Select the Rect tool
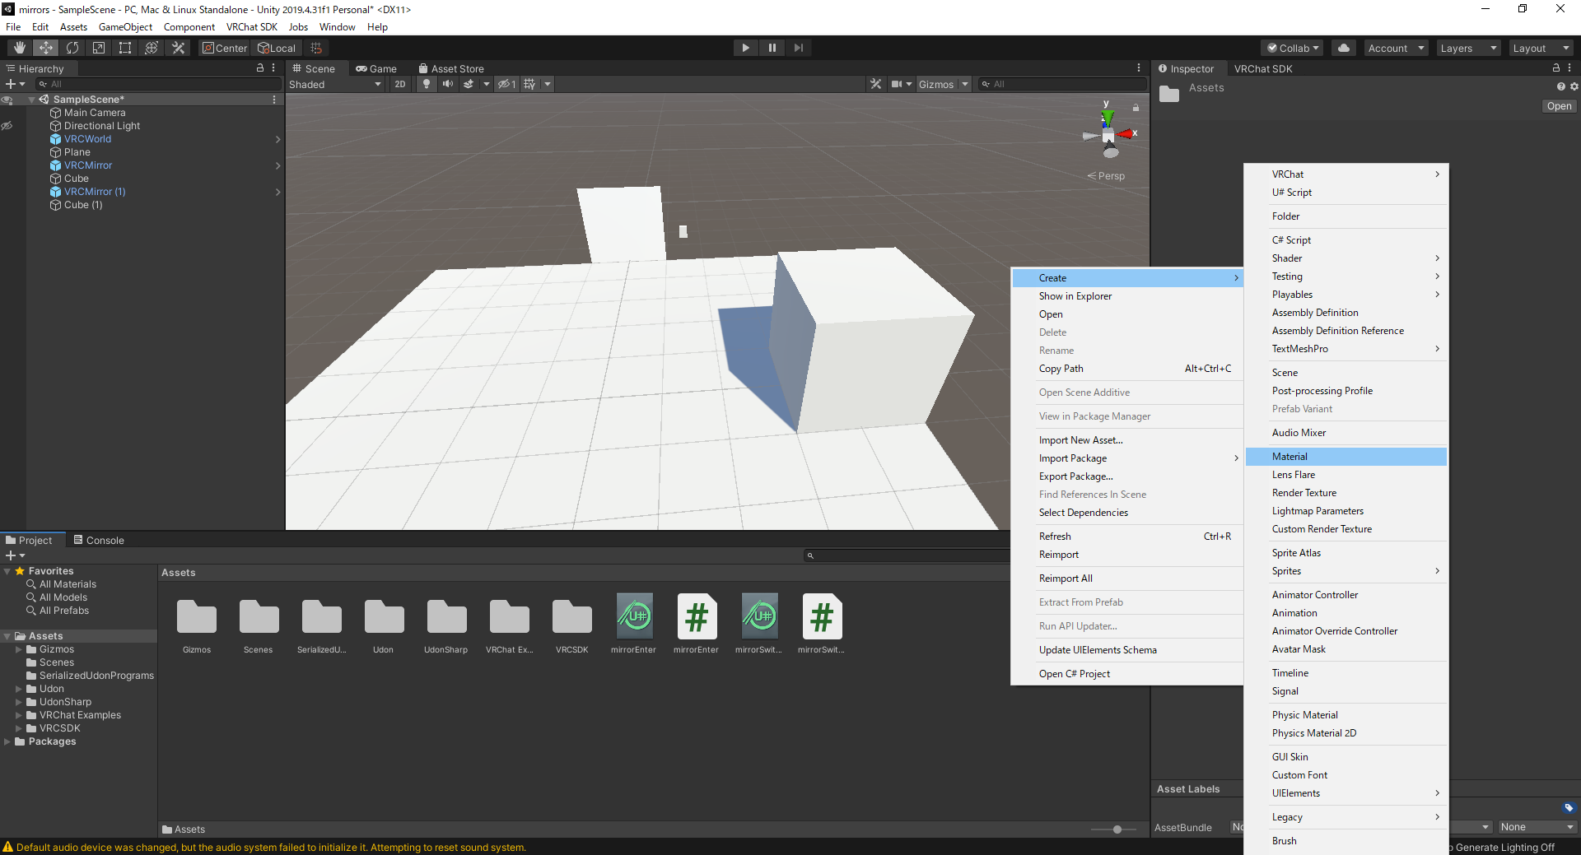Viewport: 1581px width, 855px height. (125, 48)
